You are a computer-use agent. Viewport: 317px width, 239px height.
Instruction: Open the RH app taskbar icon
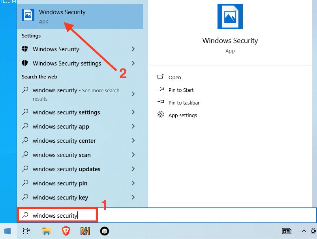(x=85, y=231)
